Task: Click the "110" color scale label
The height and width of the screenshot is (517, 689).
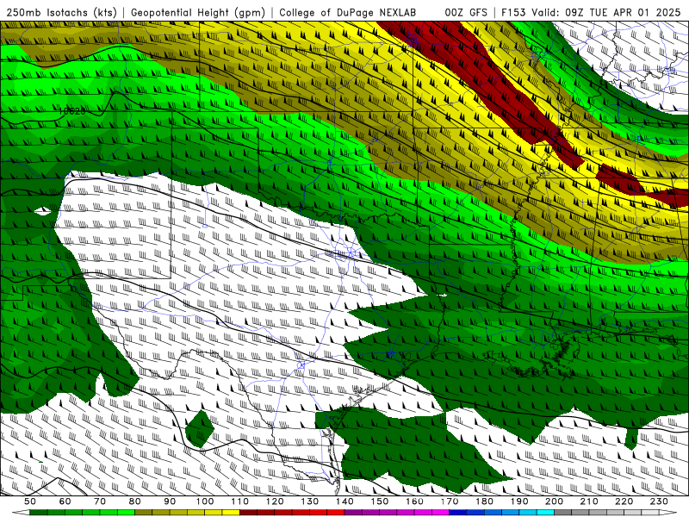Action: (240, 501)
